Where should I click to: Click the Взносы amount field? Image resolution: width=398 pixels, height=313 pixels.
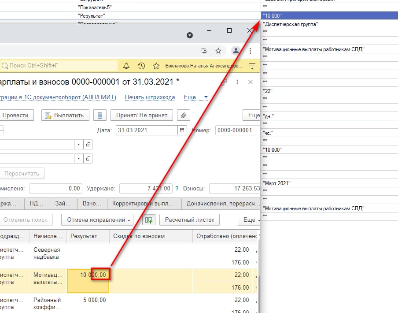click(x=235, y=189)
